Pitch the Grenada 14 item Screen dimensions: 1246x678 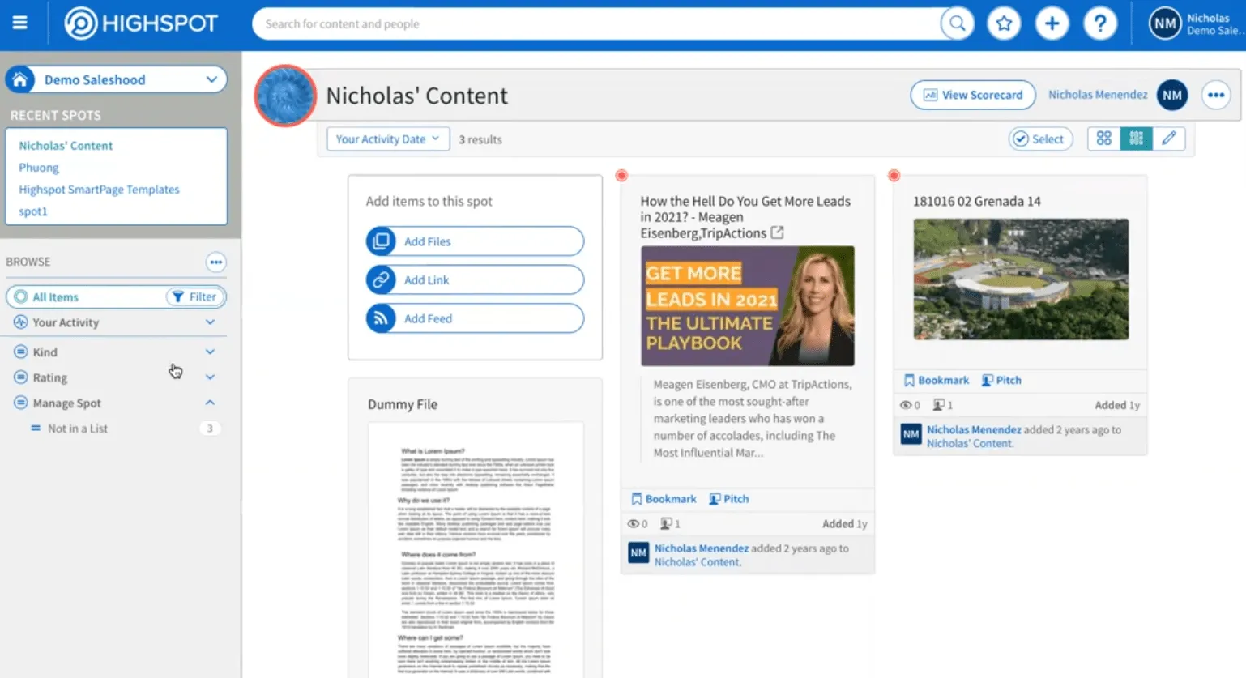[x=1001, y=380]
